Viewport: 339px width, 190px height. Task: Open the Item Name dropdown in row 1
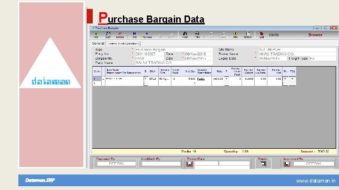coord(145,79)
